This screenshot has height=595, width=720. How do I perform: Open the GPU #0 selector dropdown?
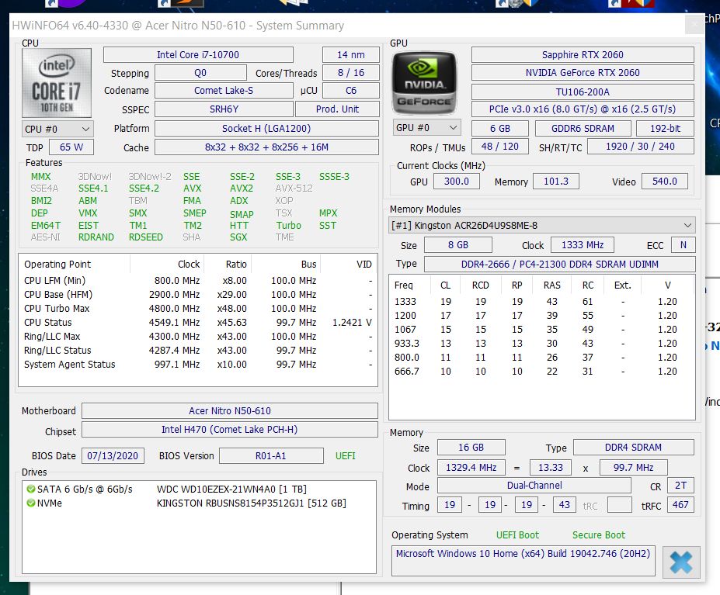(426, 127)
